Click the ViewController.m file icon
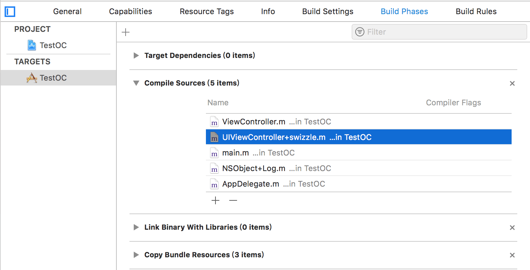This screenshot has height=270, width=530. 214,122
